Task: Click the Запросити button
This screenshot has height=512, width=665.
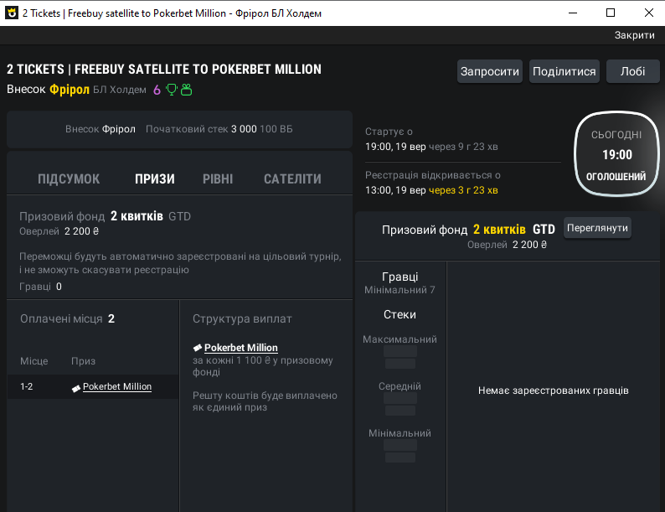Action: (490, 71)
